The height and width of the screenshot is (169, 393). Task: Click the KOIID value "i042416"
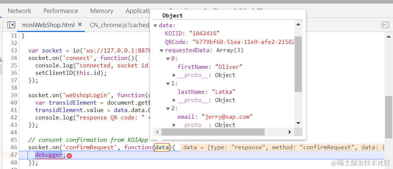coord(205,34)
